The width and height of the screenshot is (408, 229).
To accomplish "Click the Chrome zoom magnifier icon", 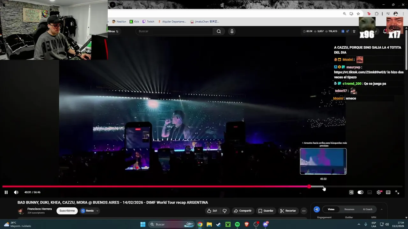I will [345, 14].
